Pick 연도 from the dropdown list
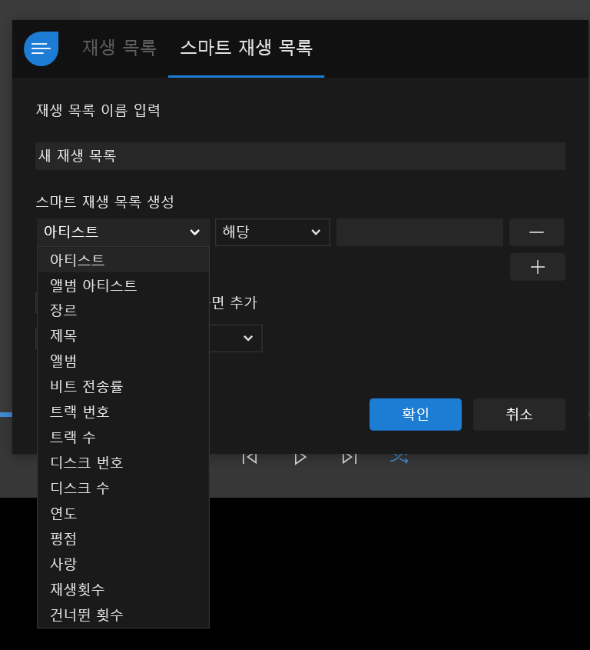The width and height of the screenshot is (590, 650). point(123,513)
